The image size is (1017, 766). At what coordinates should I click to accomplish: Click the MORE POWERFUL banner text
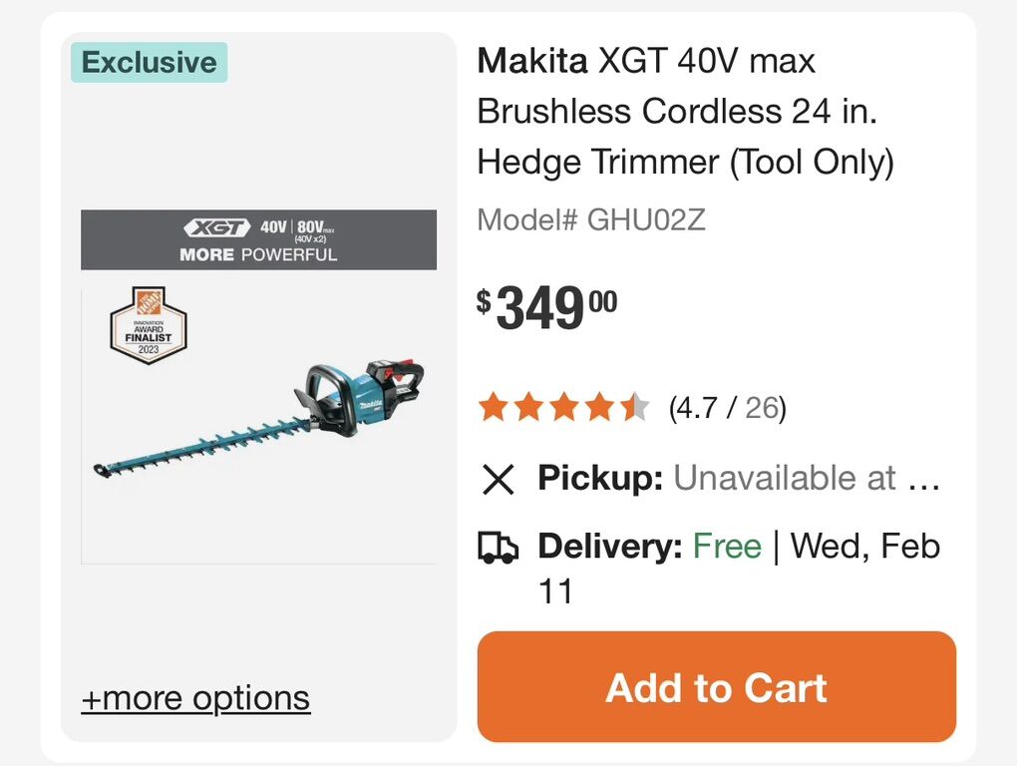(x=258, y=254)
